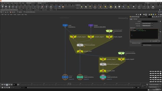This screenshot has height=91, width=162.
Task: Click the Group input field
Action: (x=150, y=21)
